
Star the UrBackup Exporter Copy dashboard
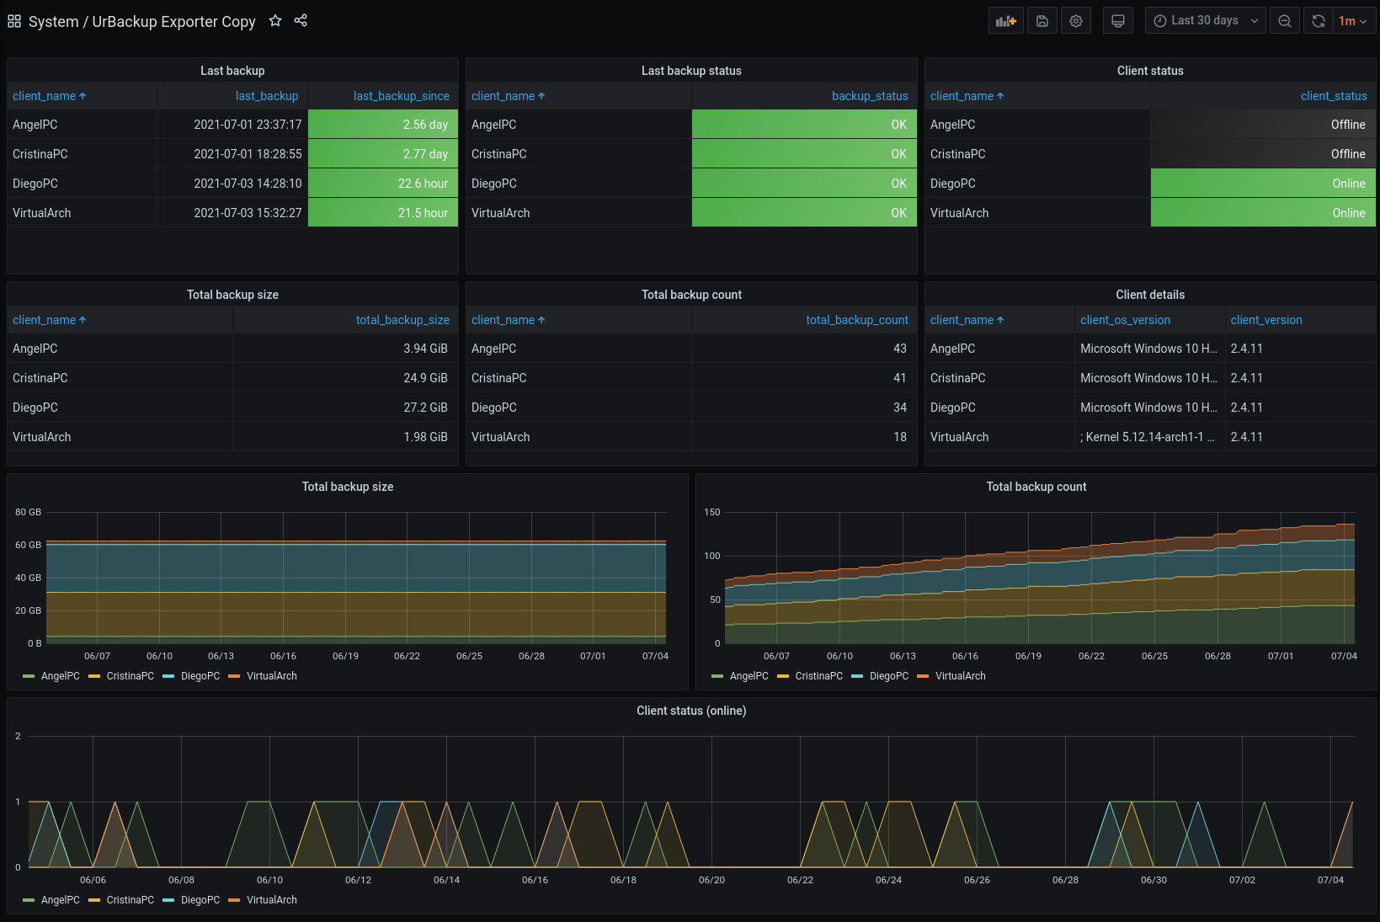[275, 21]
